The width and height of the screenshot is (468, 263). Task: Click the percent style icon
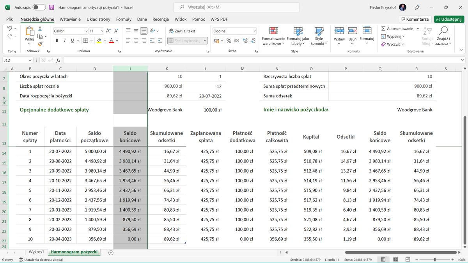pyautogui.click(x=229, y=40)
